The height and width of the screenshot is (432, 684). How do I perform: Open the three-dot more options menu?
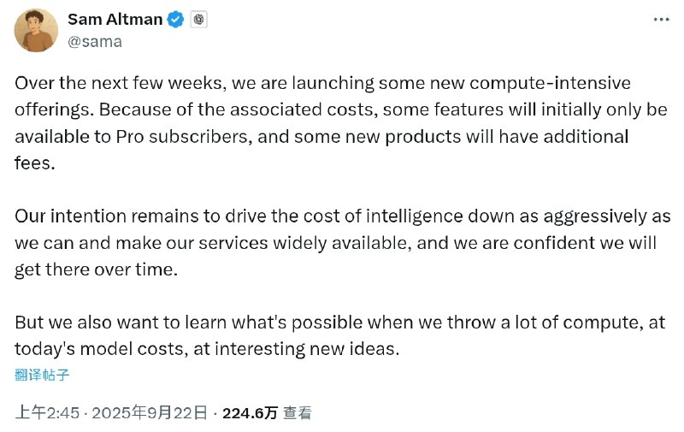661,20
